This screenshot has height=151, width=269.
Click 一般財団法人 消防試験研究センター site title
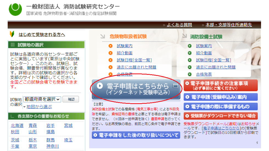click(73, 7)
